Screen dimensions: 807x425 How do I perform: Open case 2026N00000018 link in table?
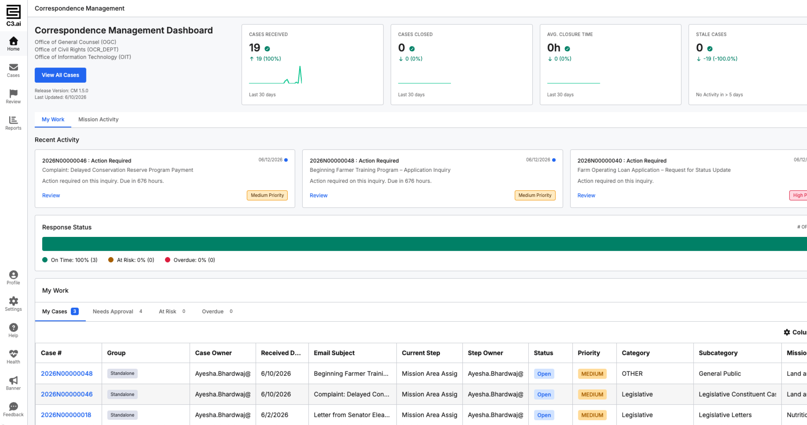[x=66, y=415]
